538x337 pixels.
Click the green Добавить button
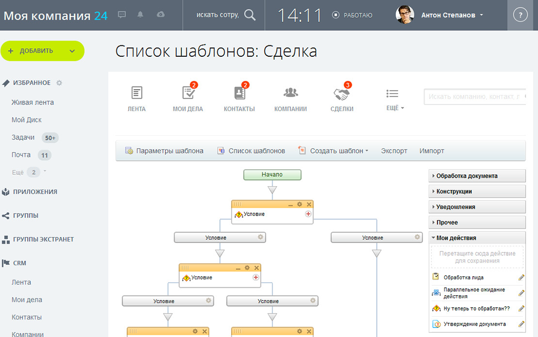[42, 51]
